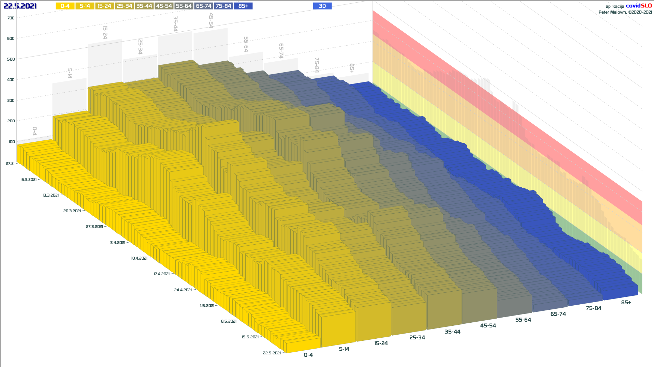Toggle the 85+ age group legend button
The height and width of the screenshot is (368, 655).
pyautogui.click(x=243, y=6)
